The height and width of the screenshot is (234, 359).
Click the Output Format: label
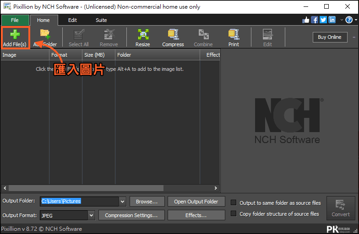tap(19, 215)
